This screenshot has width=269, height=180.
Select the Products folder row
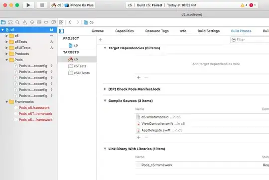tap(28, 54)
